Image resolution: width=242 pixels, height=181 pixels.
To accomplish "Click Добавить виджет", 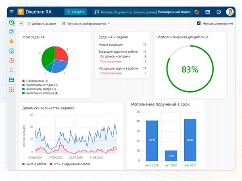I will 42,24.
